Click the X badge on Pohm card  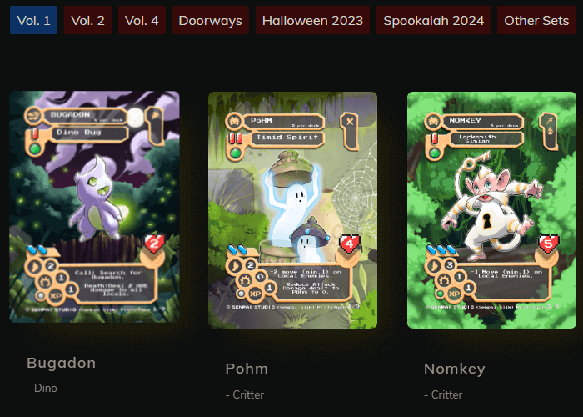[350, 122]
